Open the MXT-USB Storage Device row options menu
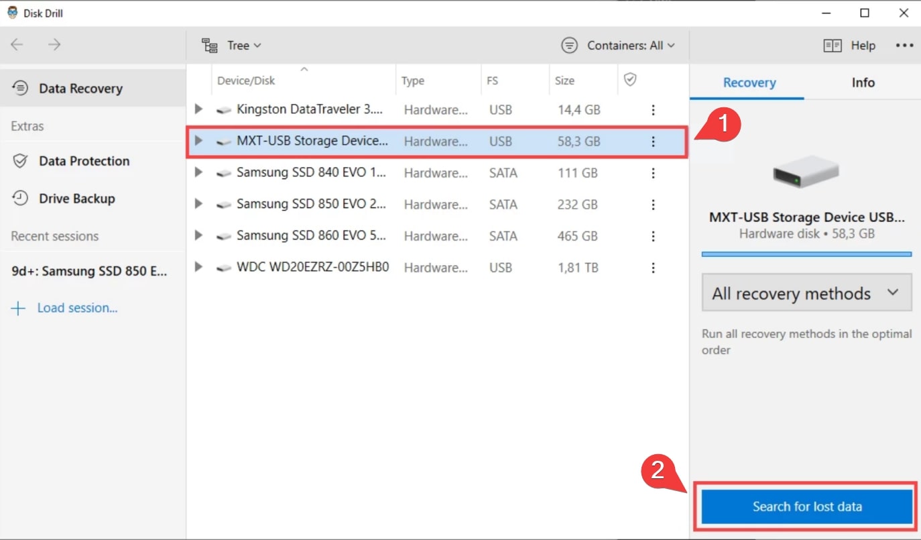The height and width of the screenshot is (540, 921). tap(653, 142)
